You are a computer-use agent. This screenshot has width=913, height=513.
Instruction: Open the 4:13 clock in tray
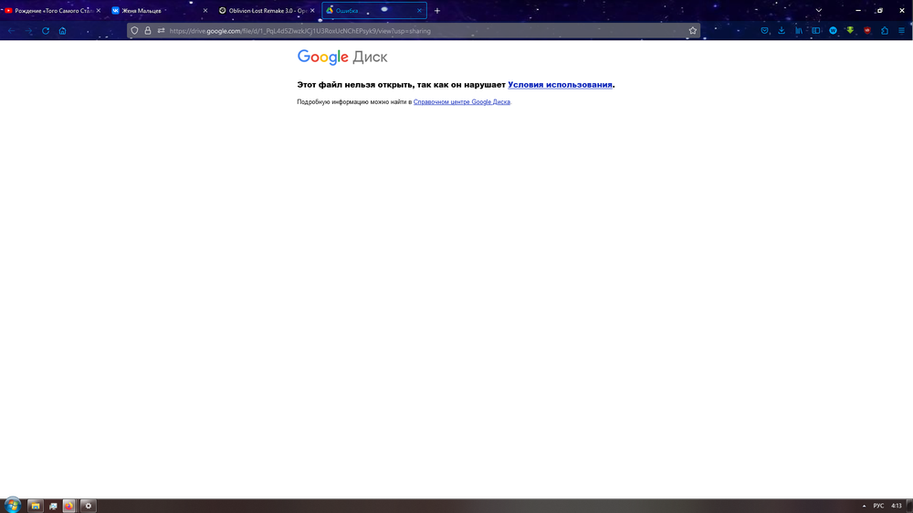coord(897,506)
